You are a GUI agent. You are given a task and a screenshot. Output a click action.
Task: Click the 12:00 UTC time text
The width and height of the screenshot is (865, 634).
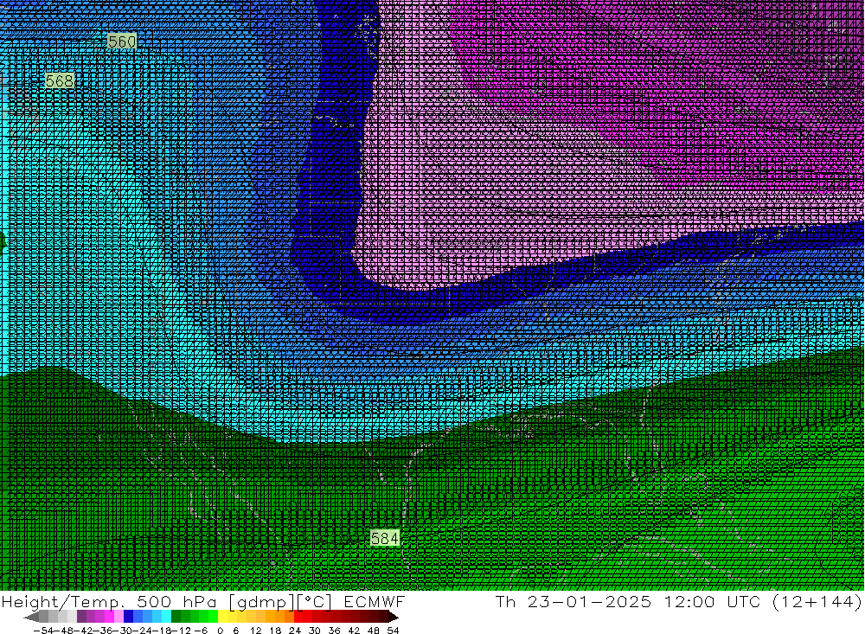[x=702, y=601]
